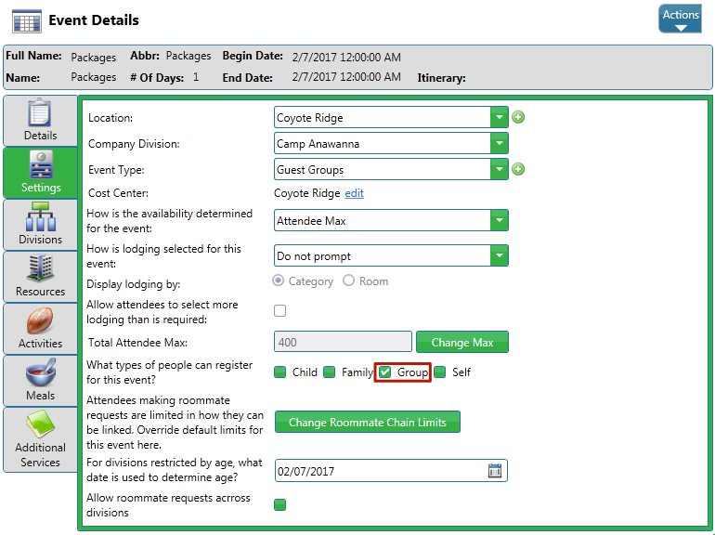Select the Divisions hierarchy icon
715x535 pixels.
tap(40, 217)
